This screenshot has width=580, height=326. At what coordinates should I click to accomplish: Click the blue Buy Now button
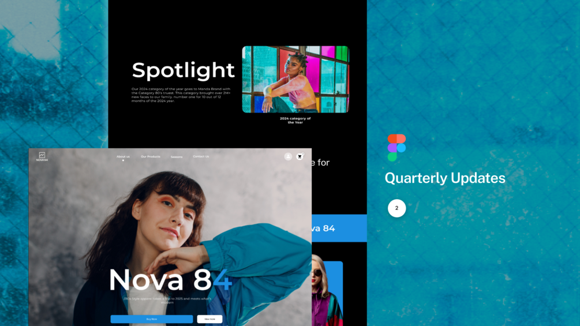(152, 318)
